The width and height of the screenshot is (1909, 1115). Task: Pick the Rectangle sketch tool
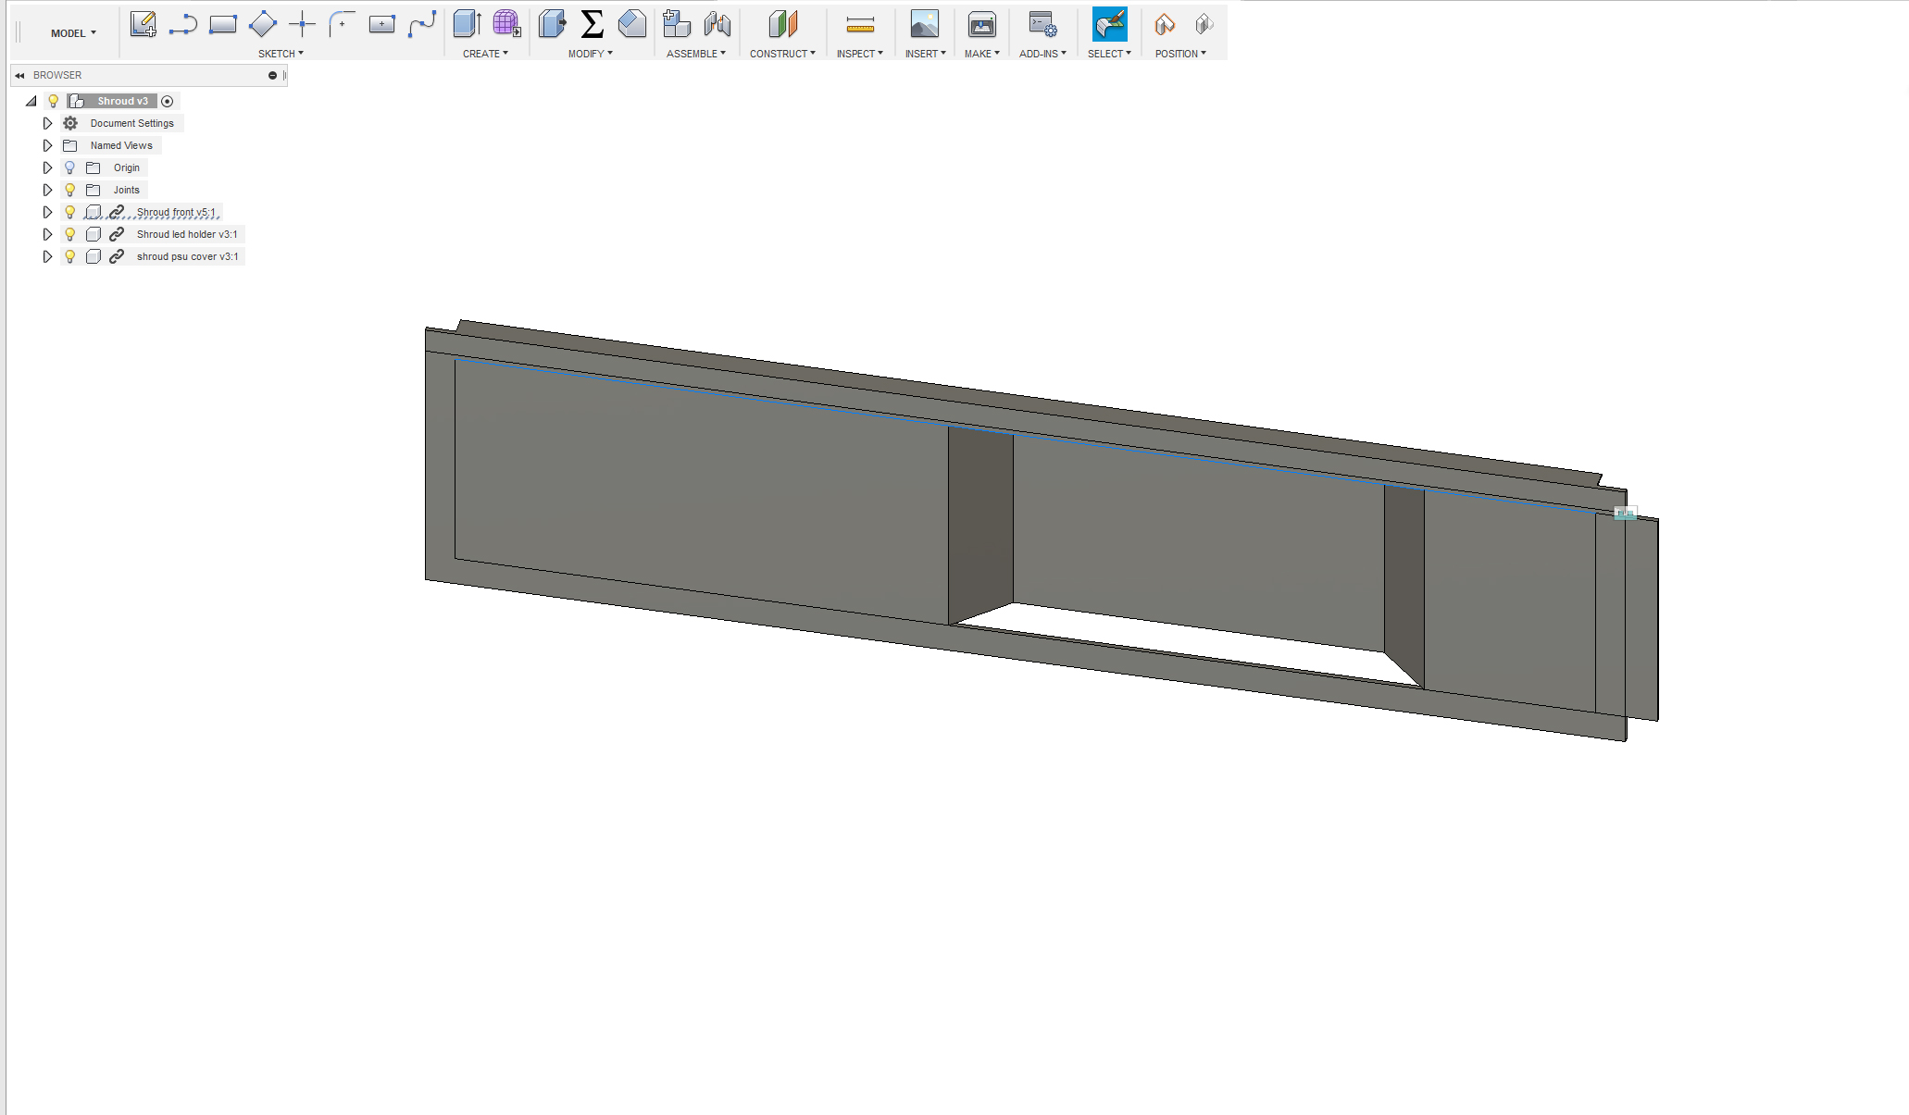[x=223, y=24]
